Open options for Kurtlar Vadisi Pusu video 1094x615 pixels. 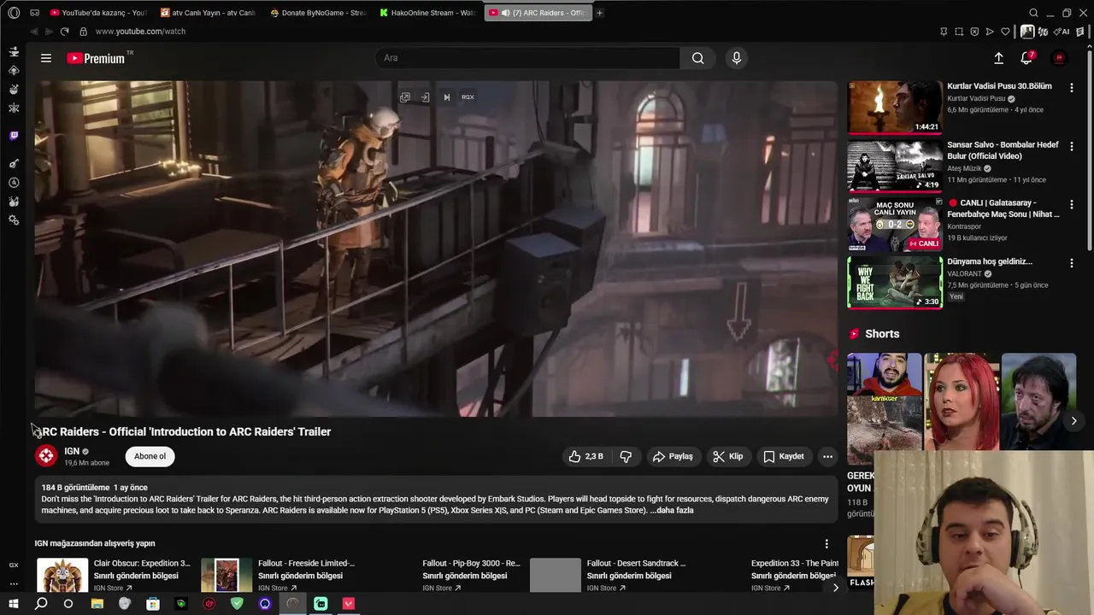click(1072, 88)
